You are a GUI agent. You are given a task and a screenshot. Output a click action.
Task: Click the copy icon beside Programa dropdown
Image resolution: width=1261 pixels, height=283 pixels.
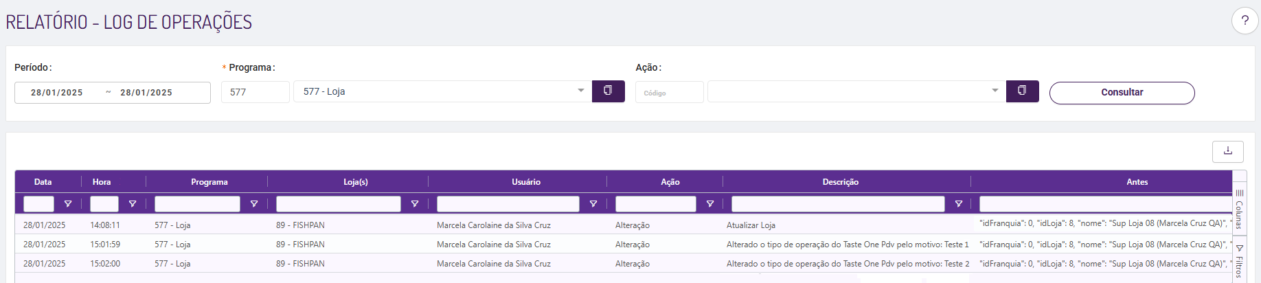point(608,91)
